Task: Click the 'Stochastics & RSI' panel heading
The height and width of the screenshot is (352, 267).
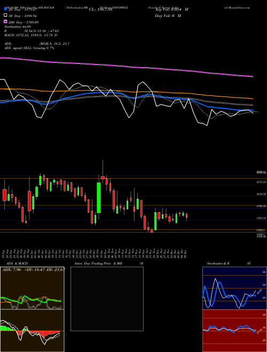Action: (x=229, y=263)
